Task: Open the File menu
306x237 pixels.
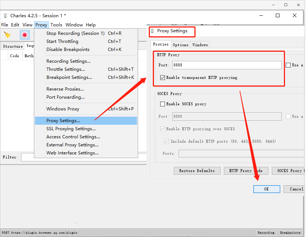Action: pos(4,25)
